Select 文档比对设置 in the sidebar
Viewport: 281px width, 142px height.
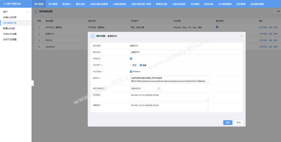click(10, 34)
